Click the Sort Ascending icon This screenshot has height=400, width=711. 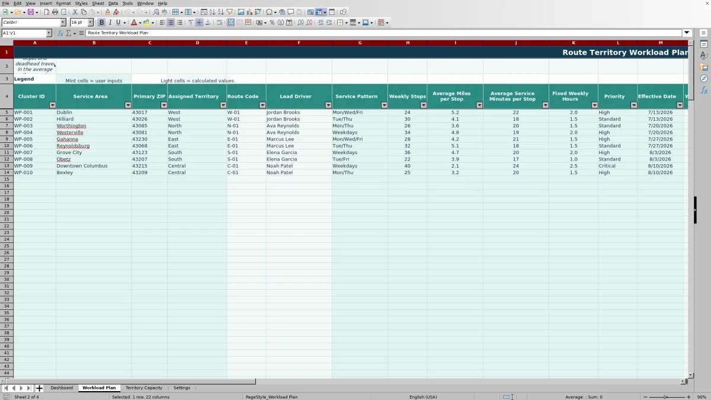pyautogui.click(x=212, y=12)
